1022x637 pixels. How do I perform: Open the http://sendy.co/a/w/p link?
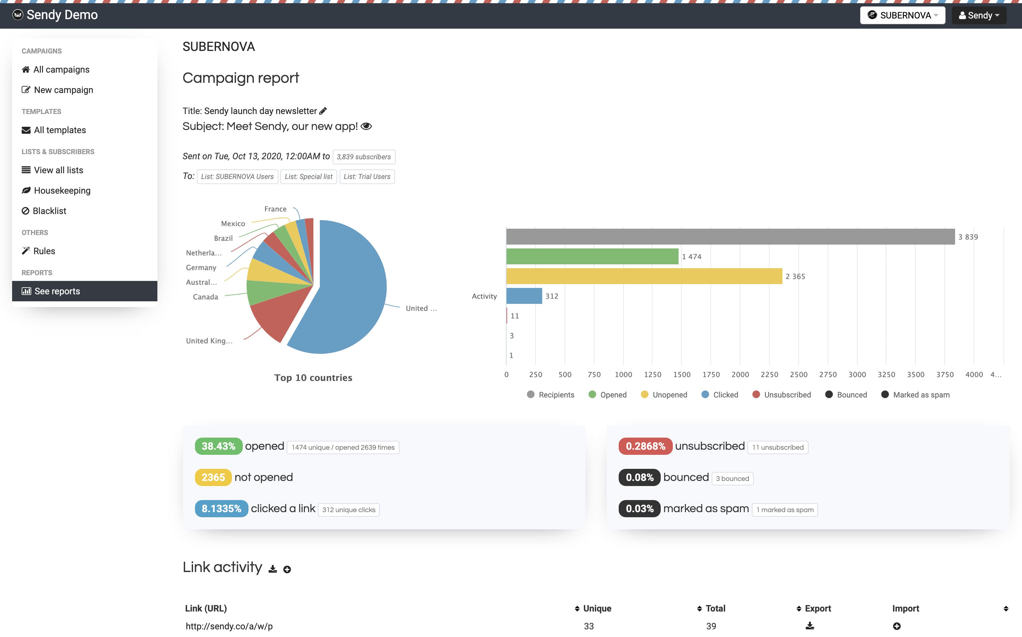(229, 626)
